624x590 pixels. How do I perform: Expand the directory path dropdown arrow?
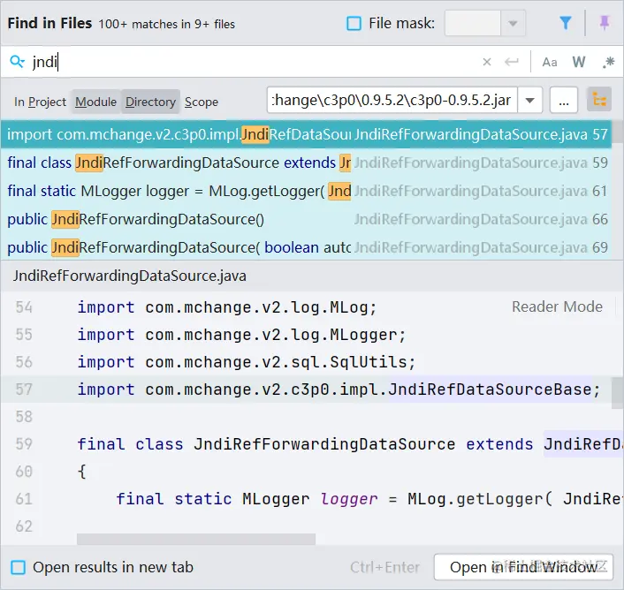click(529, 100)
